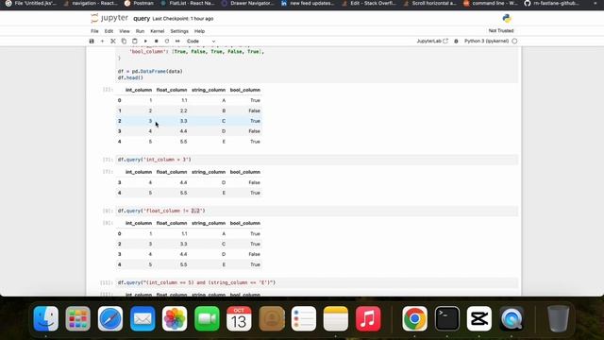This screenshot has width=604, height=340.
Task: Insert a new cell with the plus icon
Action: 102,42
